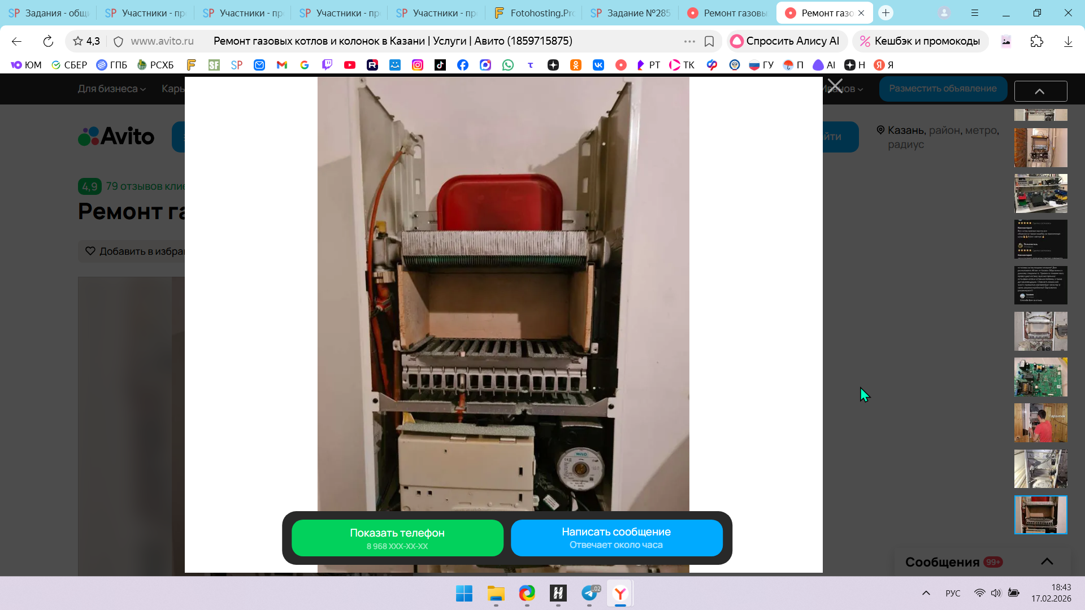Open the TikTok bookmark icon
The image size is (1085, 610).
click(440, 65)
